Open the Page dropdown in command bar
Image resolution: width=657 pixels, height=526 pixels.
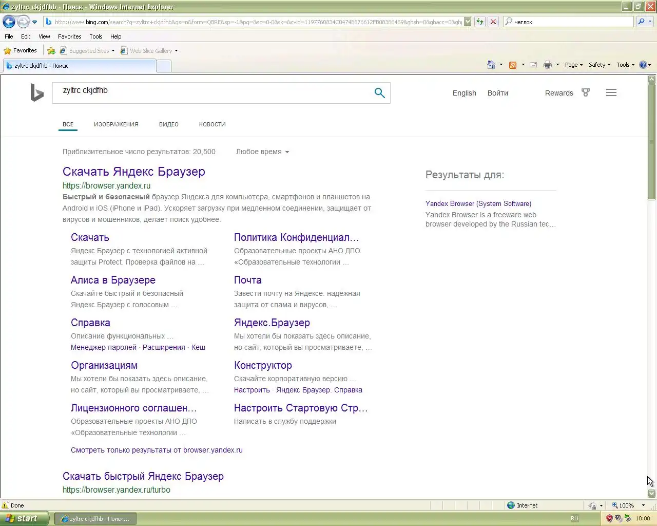click(574, 65)
